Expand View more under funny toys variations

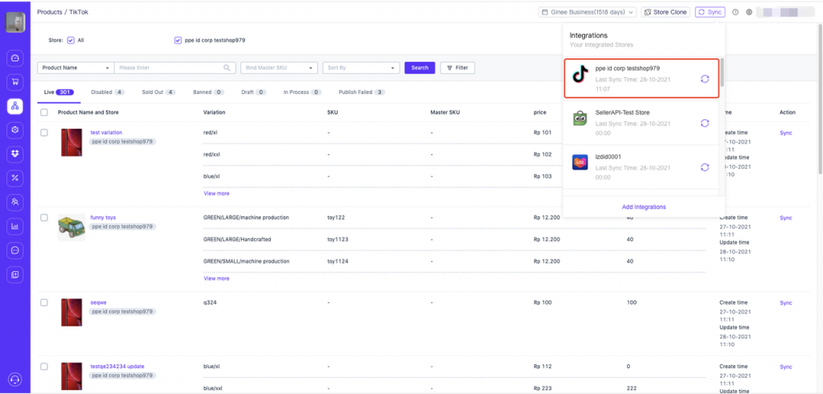pos(216,278)
